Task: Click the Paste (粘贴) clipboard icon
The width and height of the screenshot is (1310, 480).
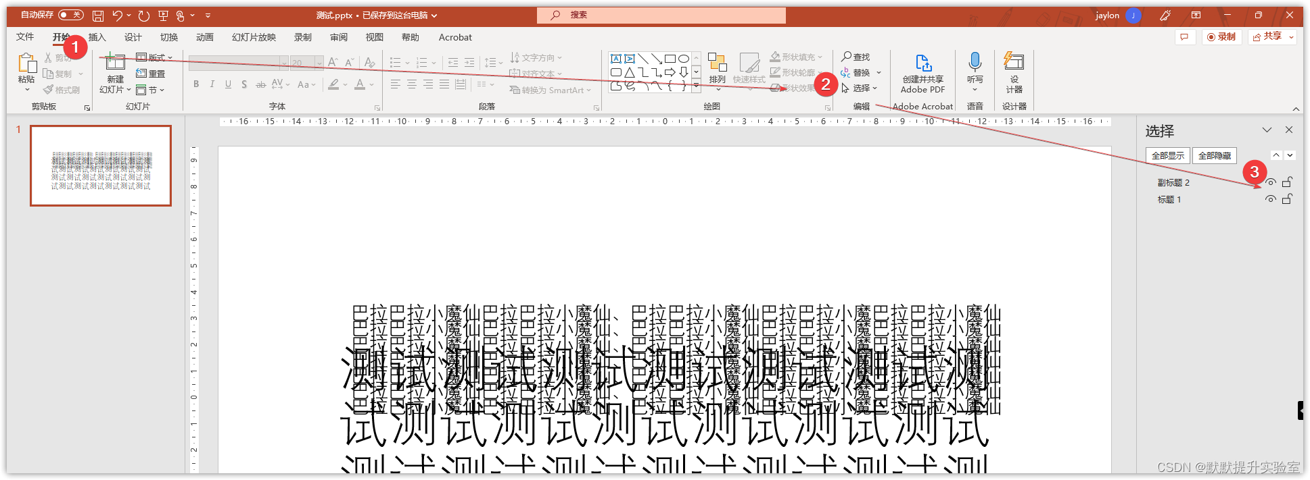Action: (27, 63)
